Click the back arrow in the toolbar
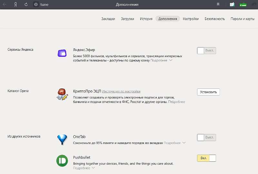The width and height of the screenshot is (258, 174). 5,5
